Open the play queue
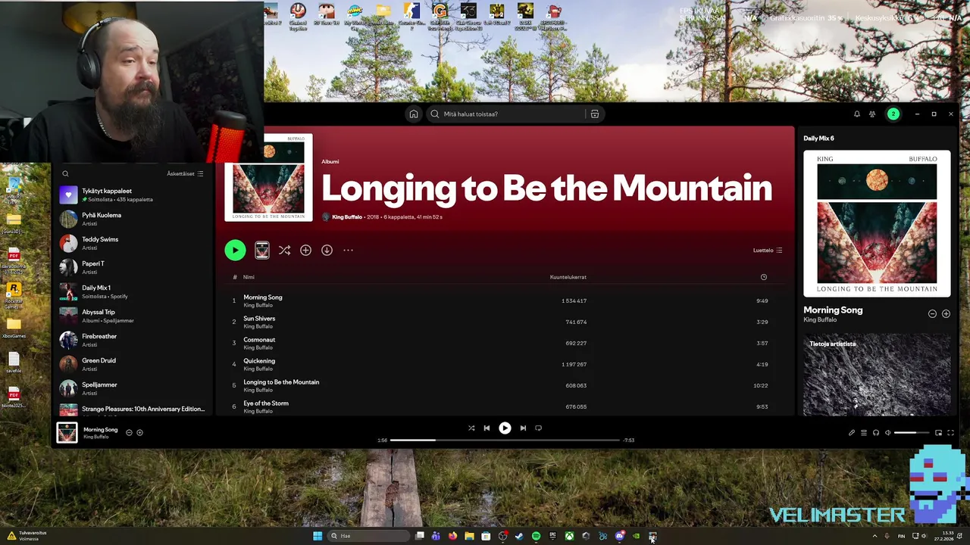 [x=863, y=433]
